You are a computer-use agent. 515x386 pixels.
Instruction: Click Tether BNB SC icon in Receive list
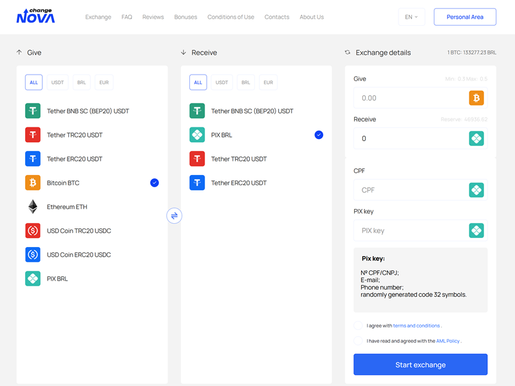[197, 111]
